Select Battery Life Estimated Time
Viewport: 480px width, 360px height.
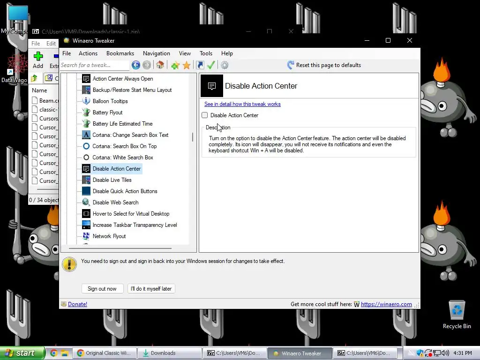pyautogui.click(x=122, y=124)
